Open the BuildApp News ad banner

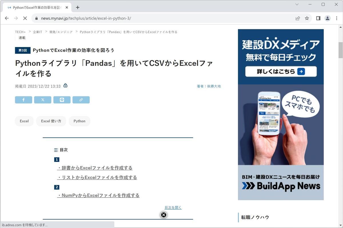point(281,115)
